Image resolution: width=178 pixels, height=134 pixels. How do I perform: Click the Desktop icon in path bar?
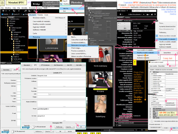(x=2, y=14)
